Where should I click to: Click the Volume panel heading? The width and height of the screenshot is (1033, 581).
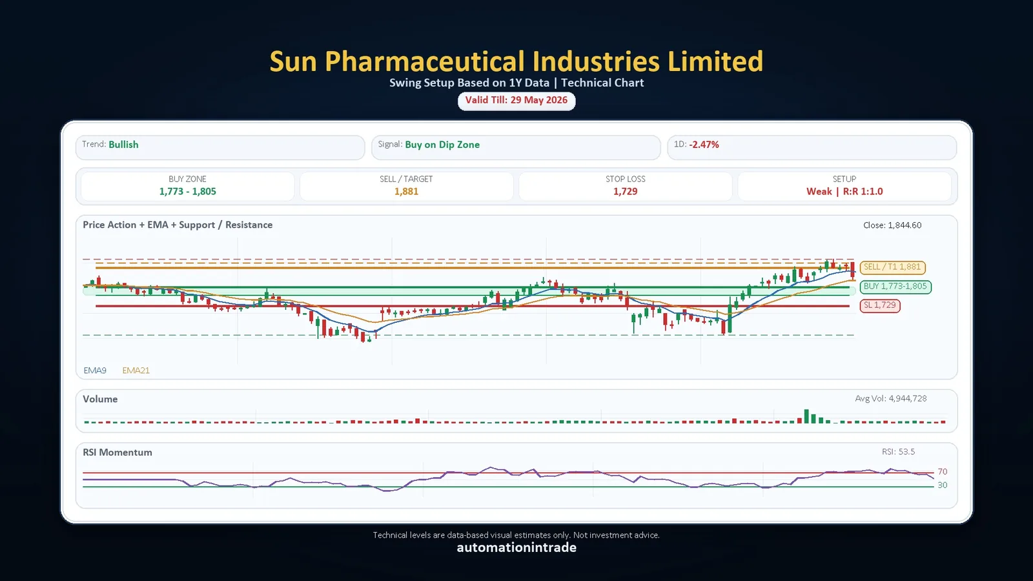(100, 399)
